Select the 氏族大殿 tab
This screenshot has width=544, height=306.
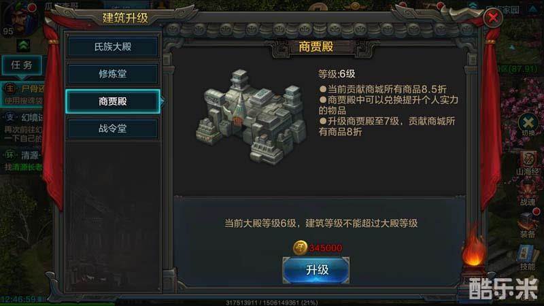(113, 46)
